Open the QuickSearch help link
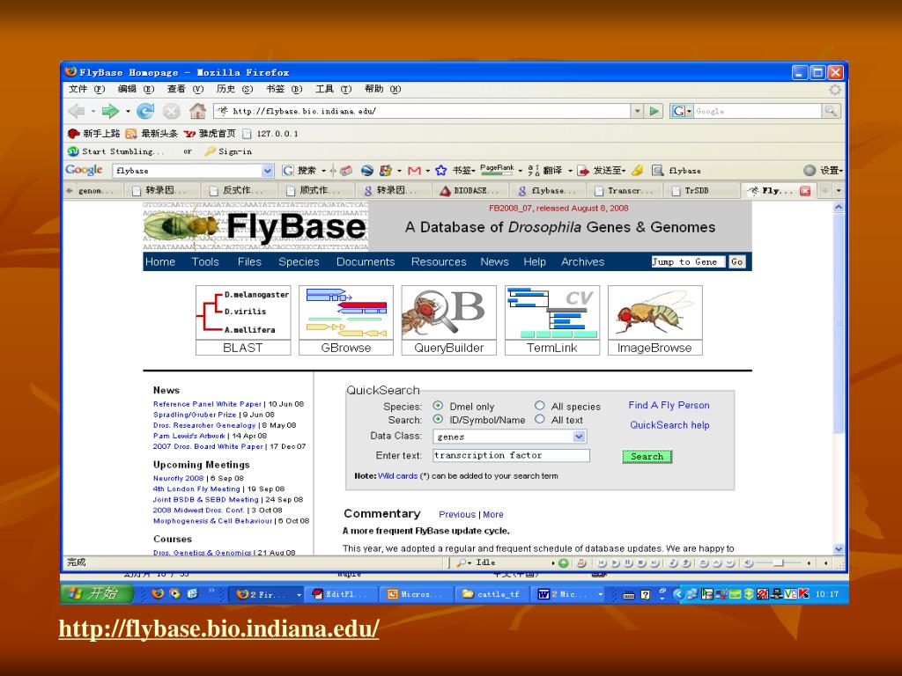 (669, 425)
